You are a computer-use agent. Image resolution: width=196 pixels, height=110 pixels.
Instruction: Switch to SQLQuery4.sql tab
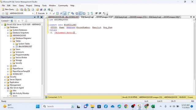(x=130, y=17)
